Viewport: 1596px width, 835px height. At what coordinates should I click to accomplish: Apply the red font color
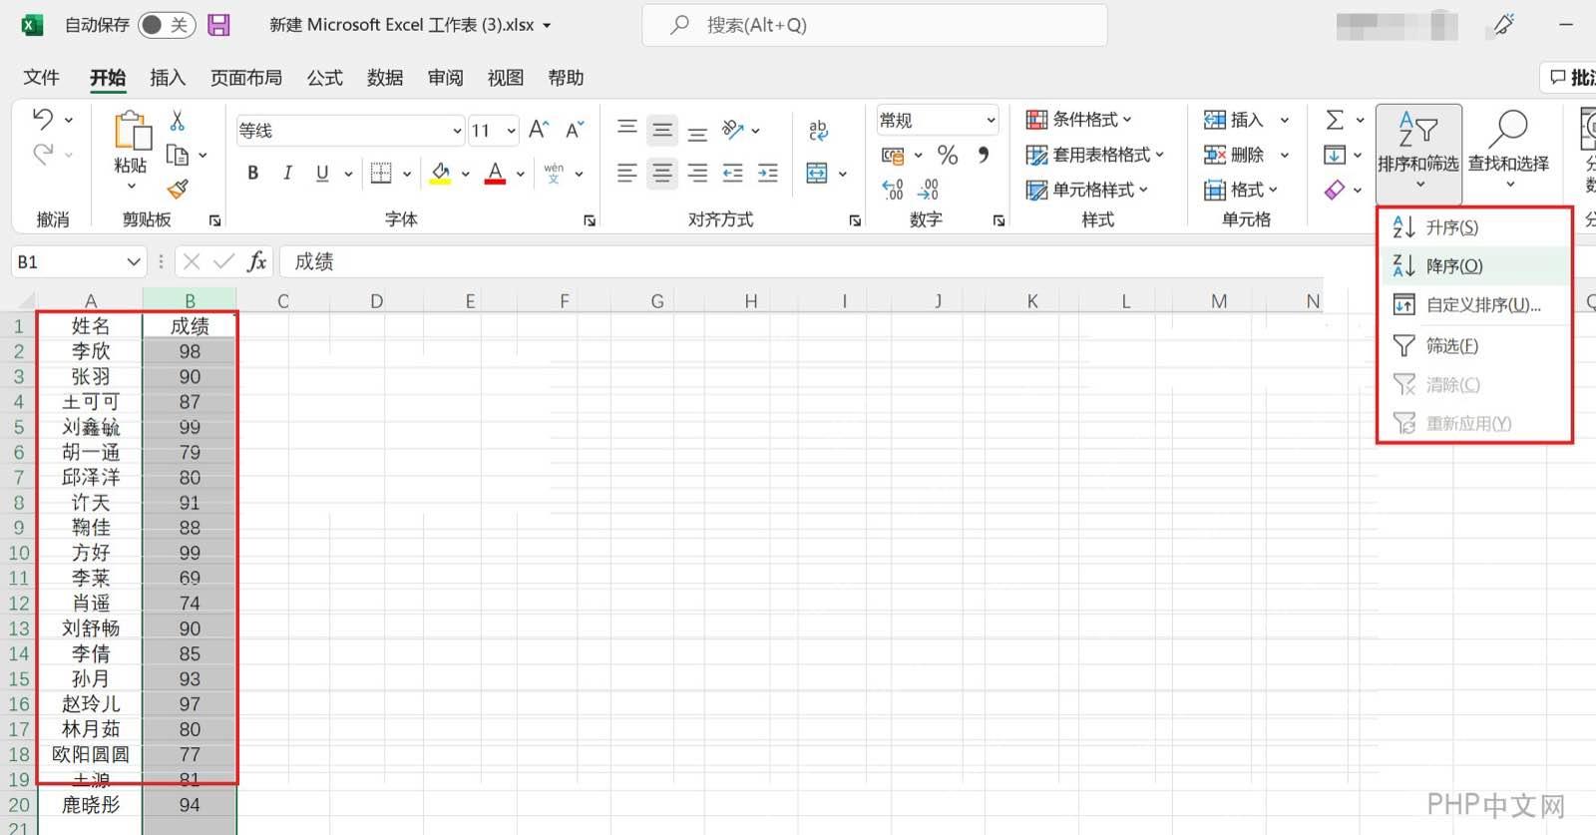pyautogui.click(x=495, y=174)
